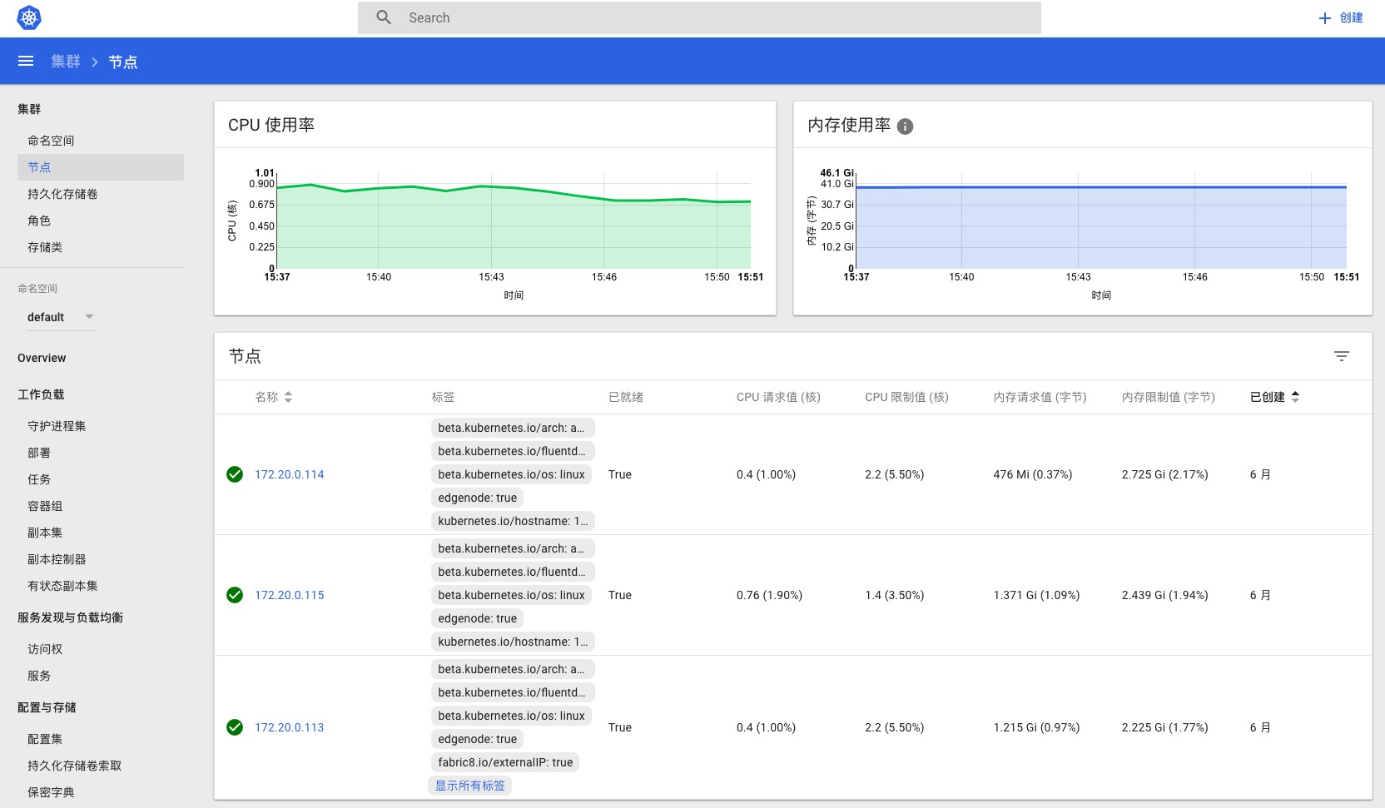Click the plus icon next to 创建
Screen dimensions: 1385x808
(1325, 17)
